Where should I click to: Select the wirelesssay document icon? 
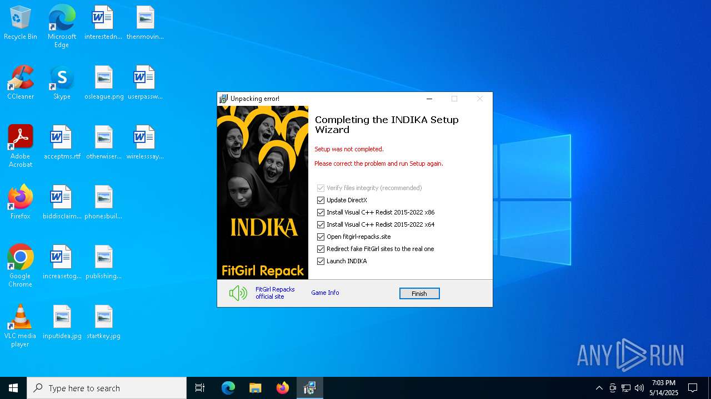(145, 142)
